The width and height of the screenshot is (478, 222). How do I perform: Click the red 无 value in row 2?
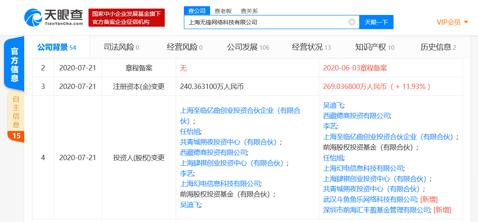pyautogui.click(x=183, y=68)
